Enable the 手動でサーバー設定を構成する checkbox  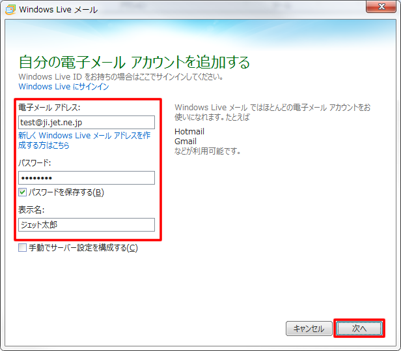point(23,248)
